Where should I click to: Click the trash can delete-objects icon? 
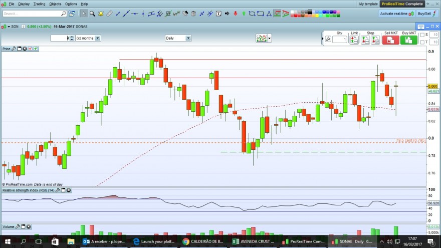point(193,14)
